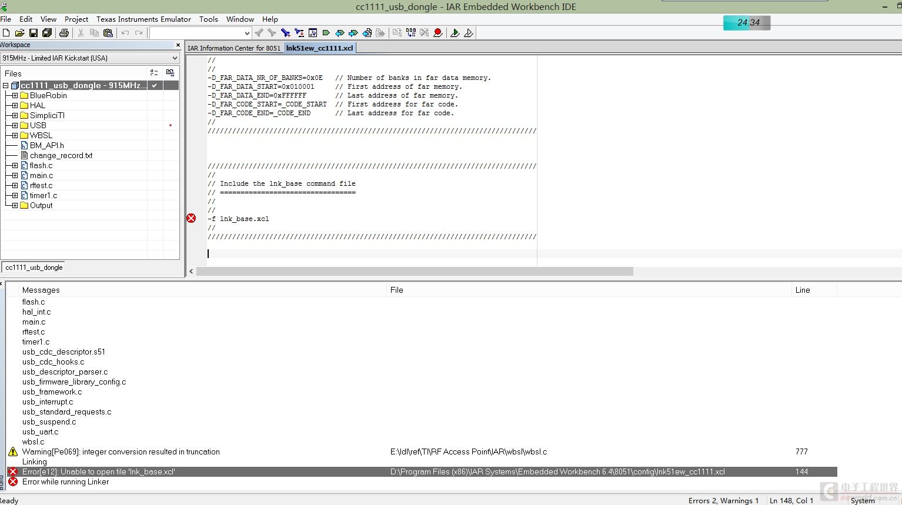The height and width of the screenshot is (505, 902).
Task: Click the Find Previous icon
Action: [x=259, y=33]
